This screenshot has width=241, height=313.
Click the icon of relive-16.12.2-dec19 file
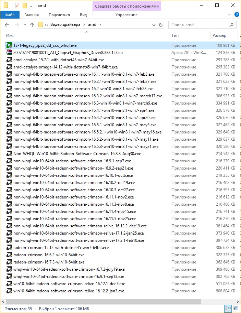point(9,226)
